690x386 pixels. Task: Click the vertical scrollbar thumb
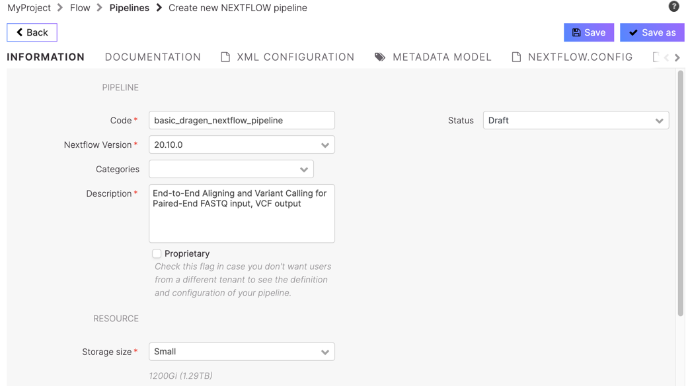click(x=681, y=193)
